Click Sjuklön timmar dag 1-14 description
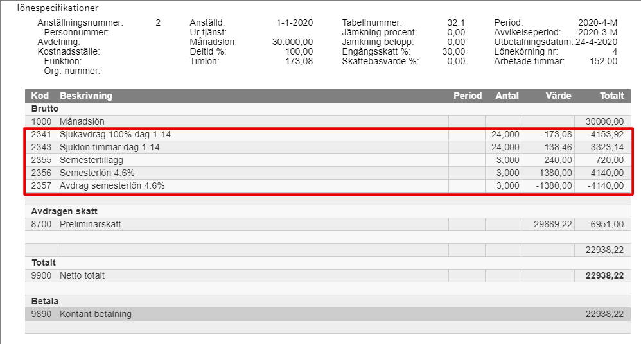 click(x=110, y=147)
